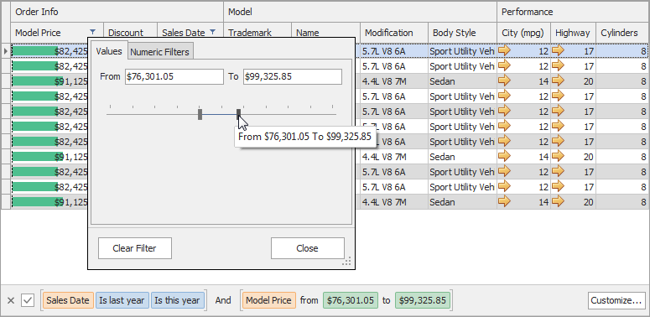Open the Model Price column filter icon
Viewport: 650px width, 317px height.
(92, 32)
